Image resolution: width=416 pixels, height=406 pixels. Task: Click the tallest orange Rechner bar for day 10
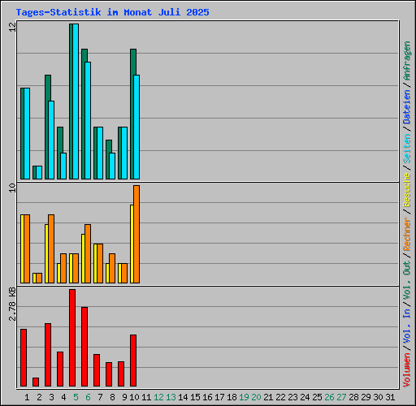pyautogui.click(x=136, y=235)
